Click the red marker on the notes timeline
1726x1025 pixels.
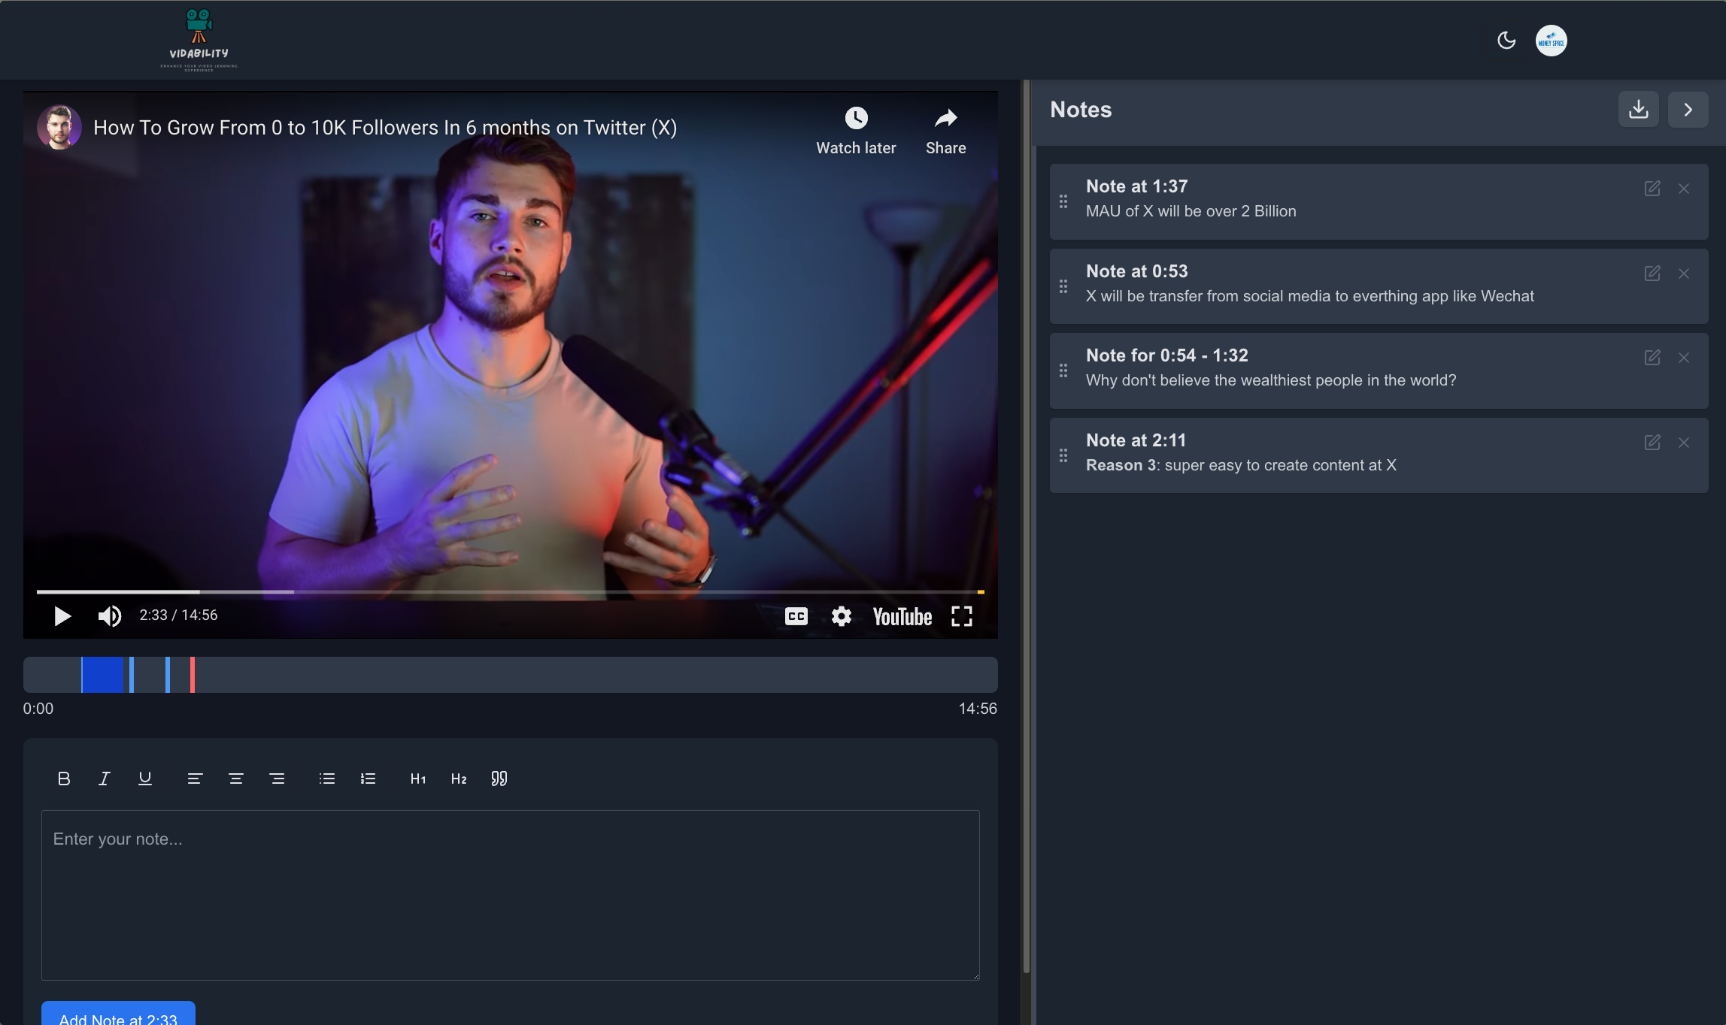[193, 675]
